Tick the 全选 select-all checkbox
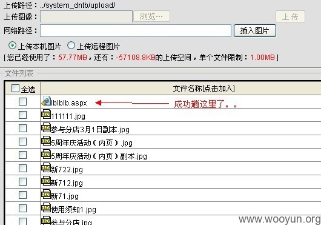 (x=15, y=89)
